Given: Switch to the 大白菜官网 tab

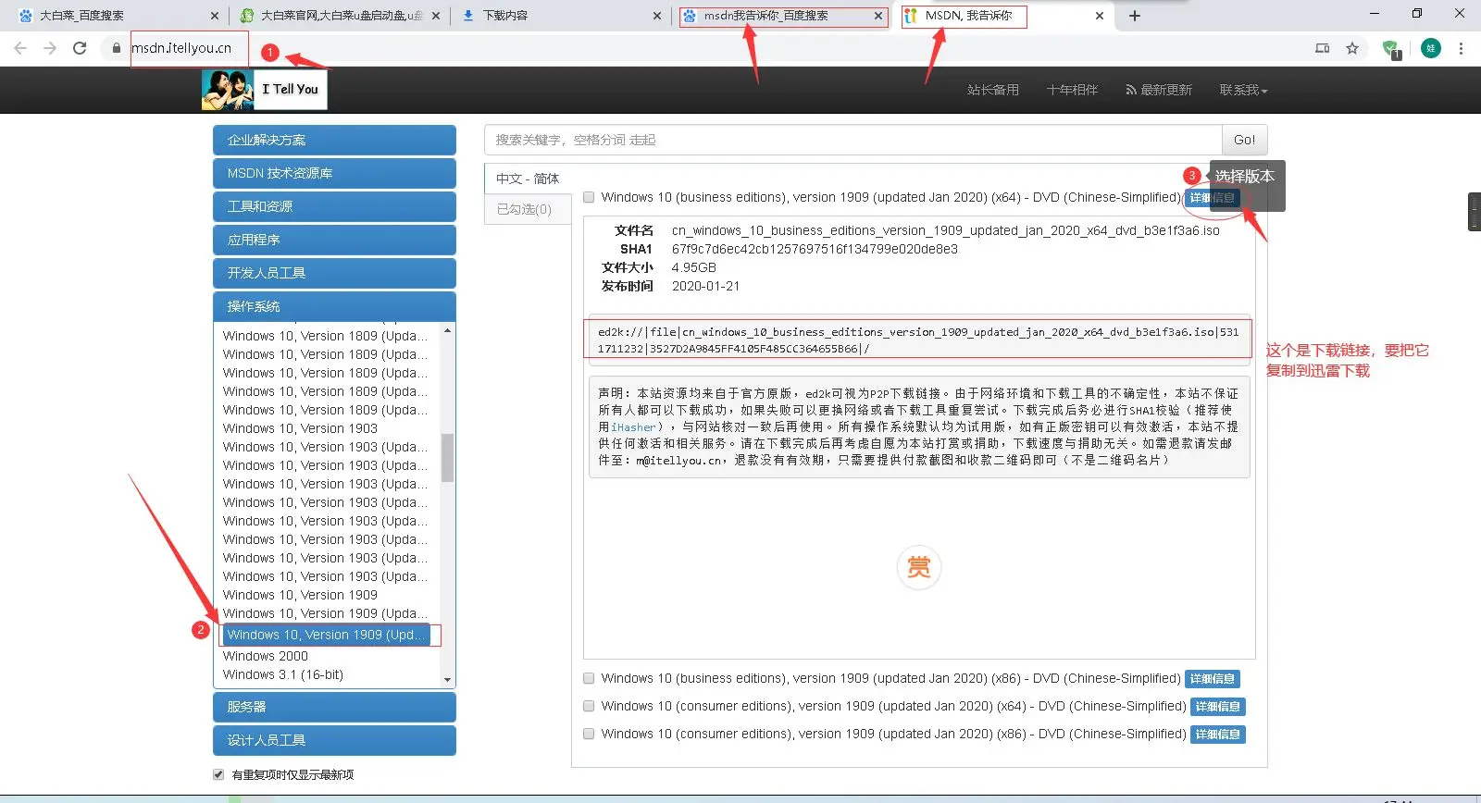Looking at the screenshot, I should click(338, 16).
